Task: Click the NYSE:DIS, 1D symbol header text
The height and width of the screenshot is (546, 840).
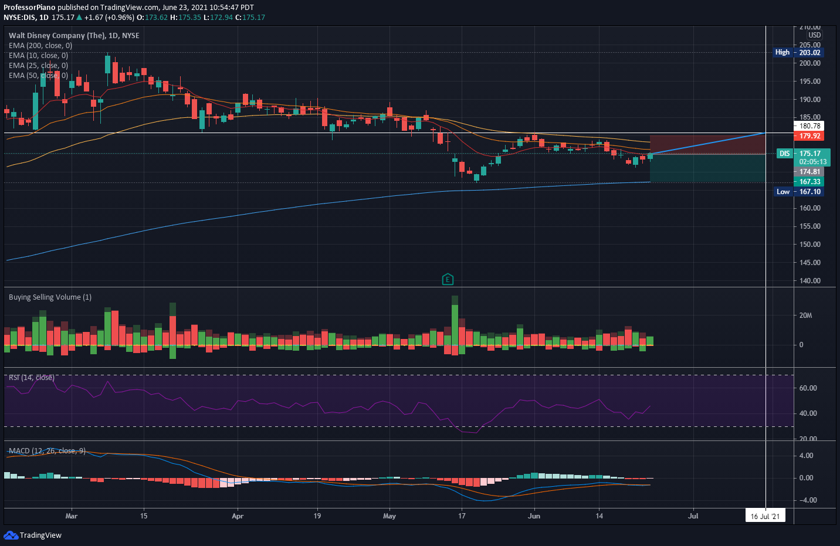Action: coord(26,18)
